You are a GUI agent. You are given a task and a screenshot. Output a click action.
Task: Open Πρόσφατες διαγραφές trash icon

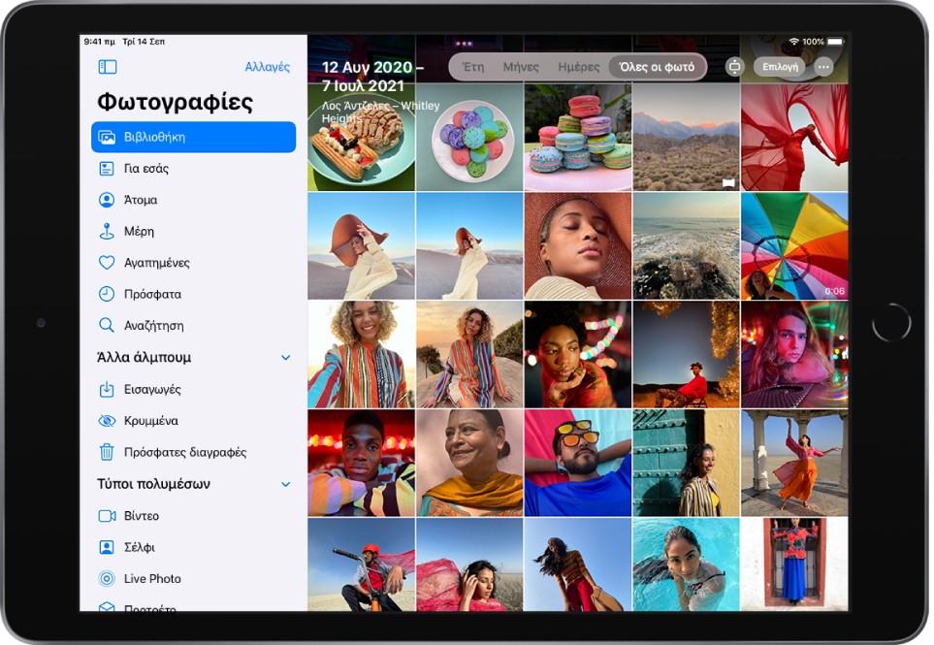107,452
